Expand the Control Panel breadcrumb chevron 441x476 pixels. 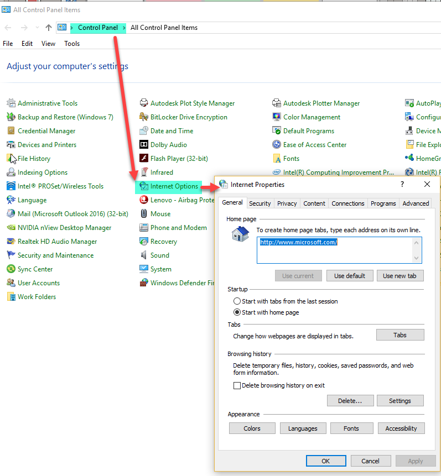coord(124,28)
